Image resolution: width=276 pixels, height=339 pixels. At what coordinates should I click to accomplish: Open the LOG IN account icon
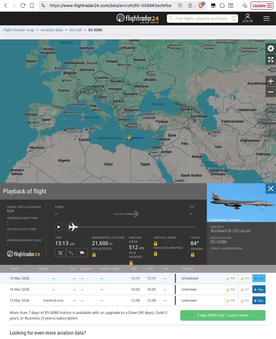pyautogui.click(x=247, y=18)
